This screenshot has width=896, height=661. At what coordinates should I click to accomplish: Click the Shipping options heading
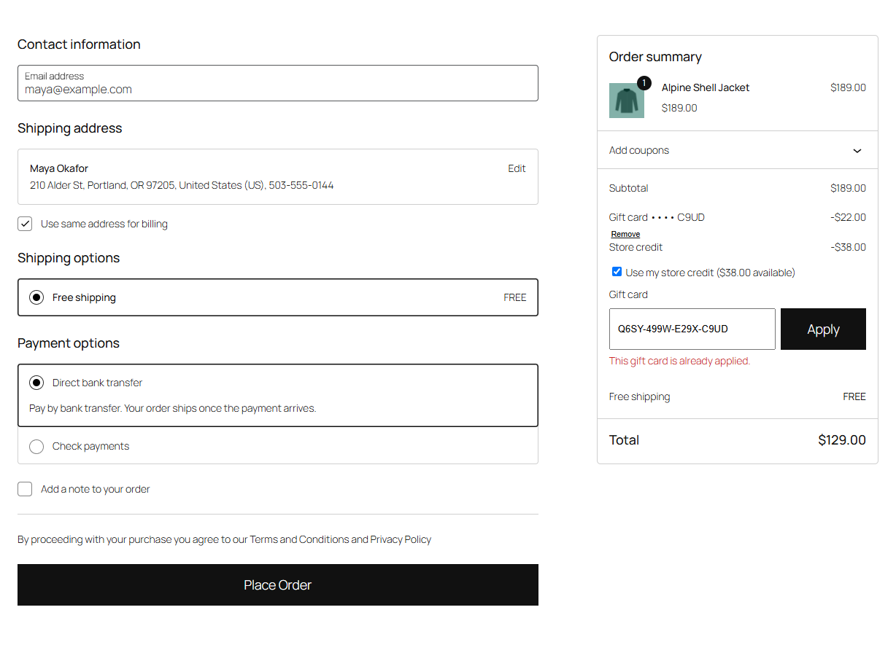69,258
